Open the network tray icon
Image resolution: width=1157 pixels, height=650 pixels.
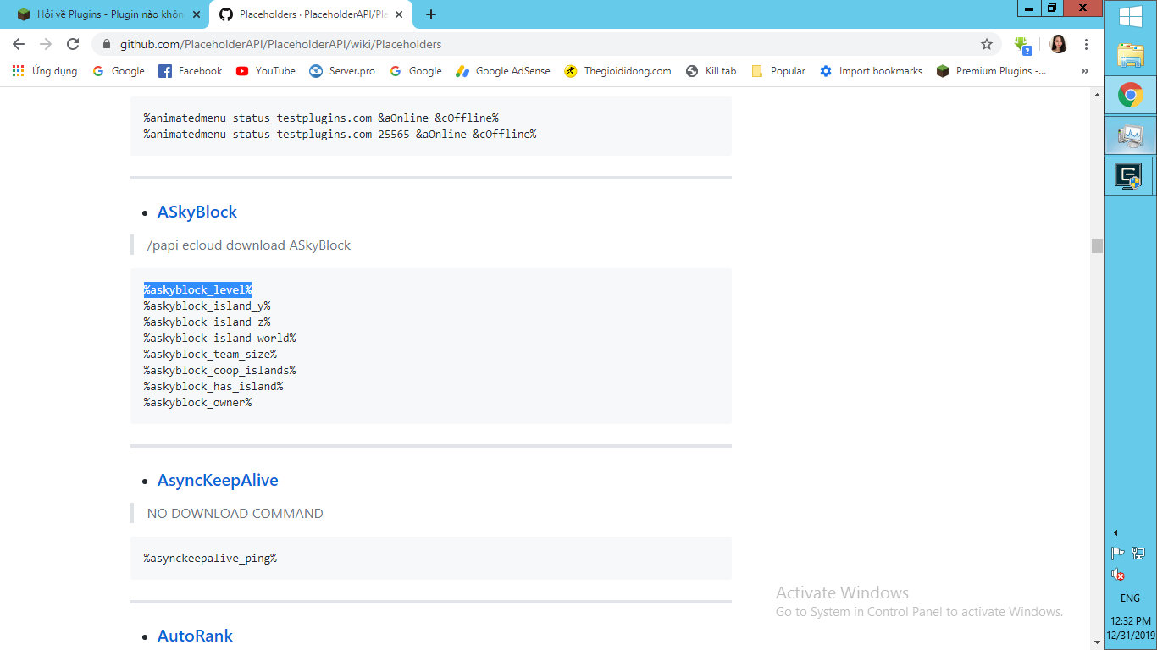coord(1138,554)
